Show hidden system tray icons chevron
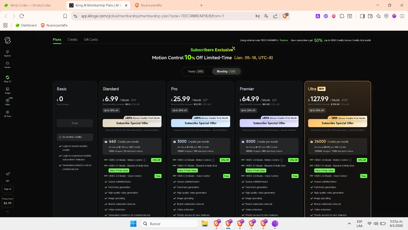Image resolution: width=408 pixels, height=230 pixels. point(349,224)
